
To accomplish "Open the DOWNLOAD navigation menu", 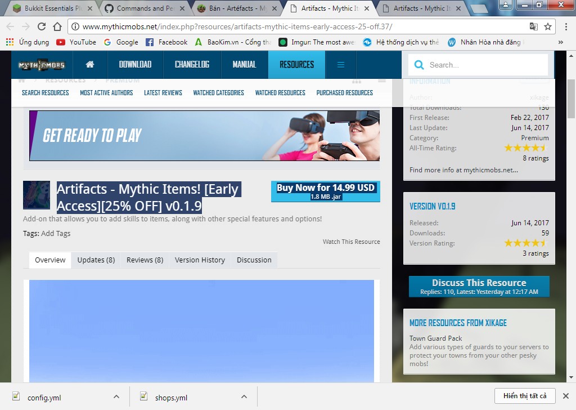I will [x=135, y=65].
